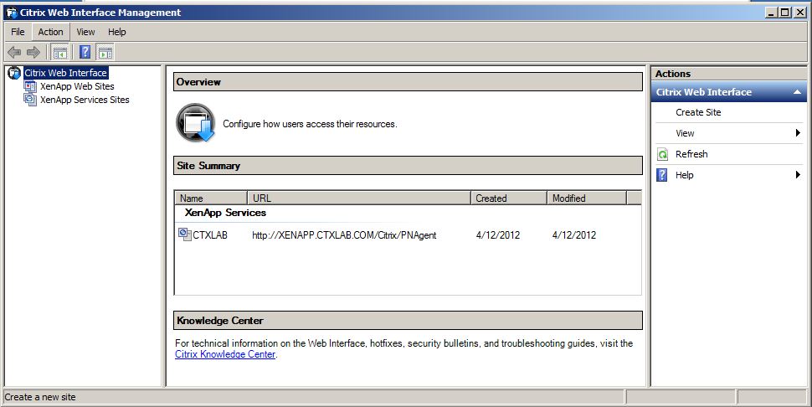Click the Citrix Web Interface tree node icon
This screenshot has width=812, height=407.
pyautogui.click(x=14, y=73)
